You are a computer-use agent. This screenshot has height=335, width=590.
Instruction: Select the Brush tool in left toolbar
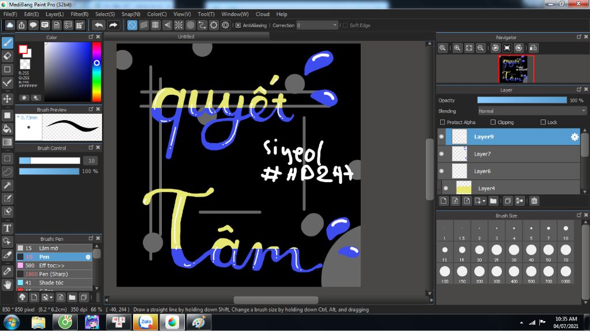[x=7, y=43]
